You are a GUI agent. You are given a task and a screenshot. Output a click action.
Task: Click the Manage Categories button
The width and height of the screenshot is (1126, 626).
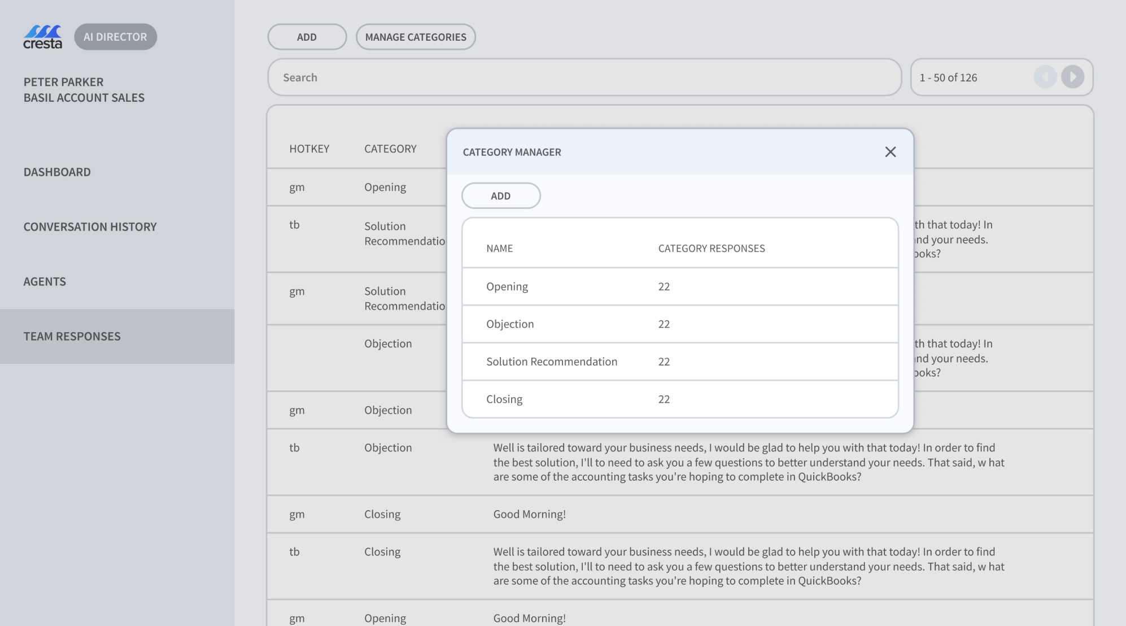click(x=415, y=37)
